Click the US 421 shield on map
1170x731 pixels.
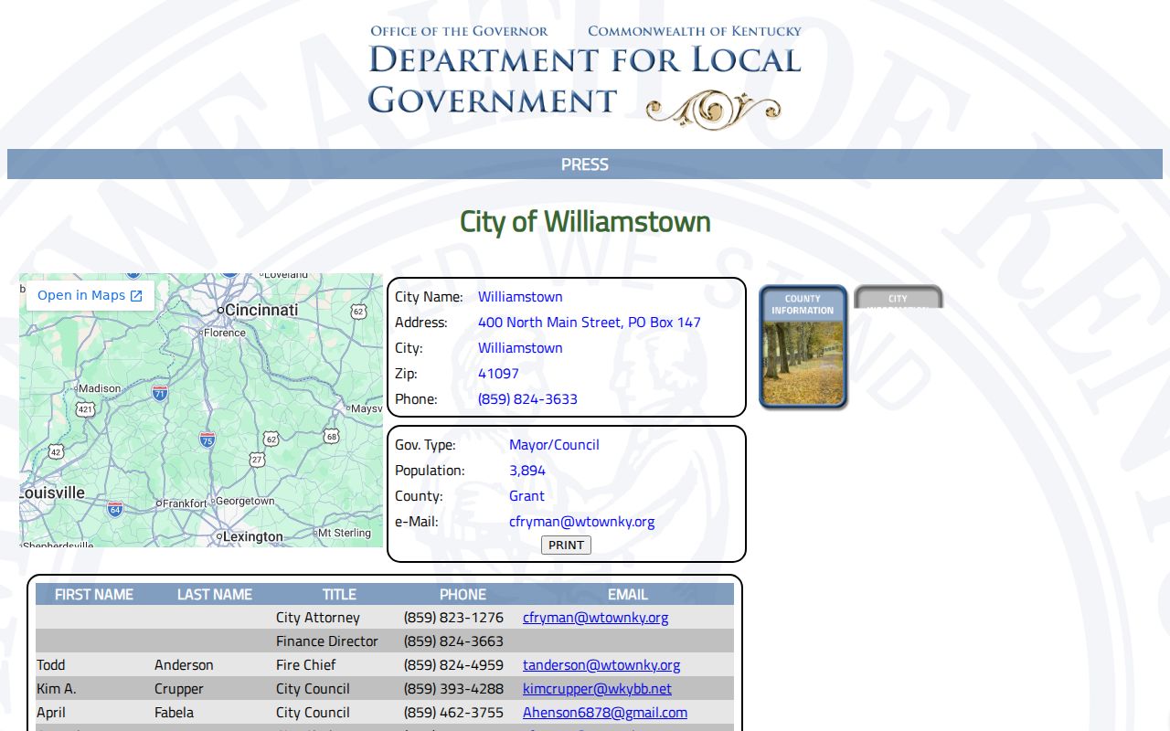[x=85, y=409]
